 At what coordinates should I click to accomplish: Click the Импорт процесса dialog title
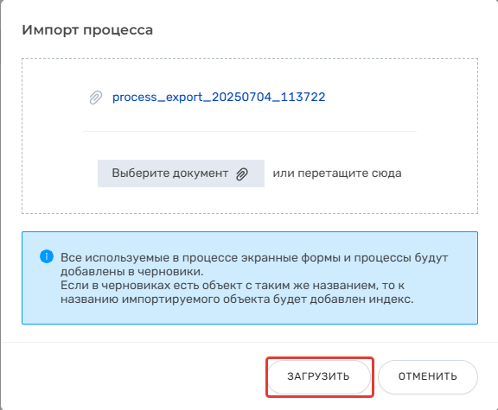(87, 30)
